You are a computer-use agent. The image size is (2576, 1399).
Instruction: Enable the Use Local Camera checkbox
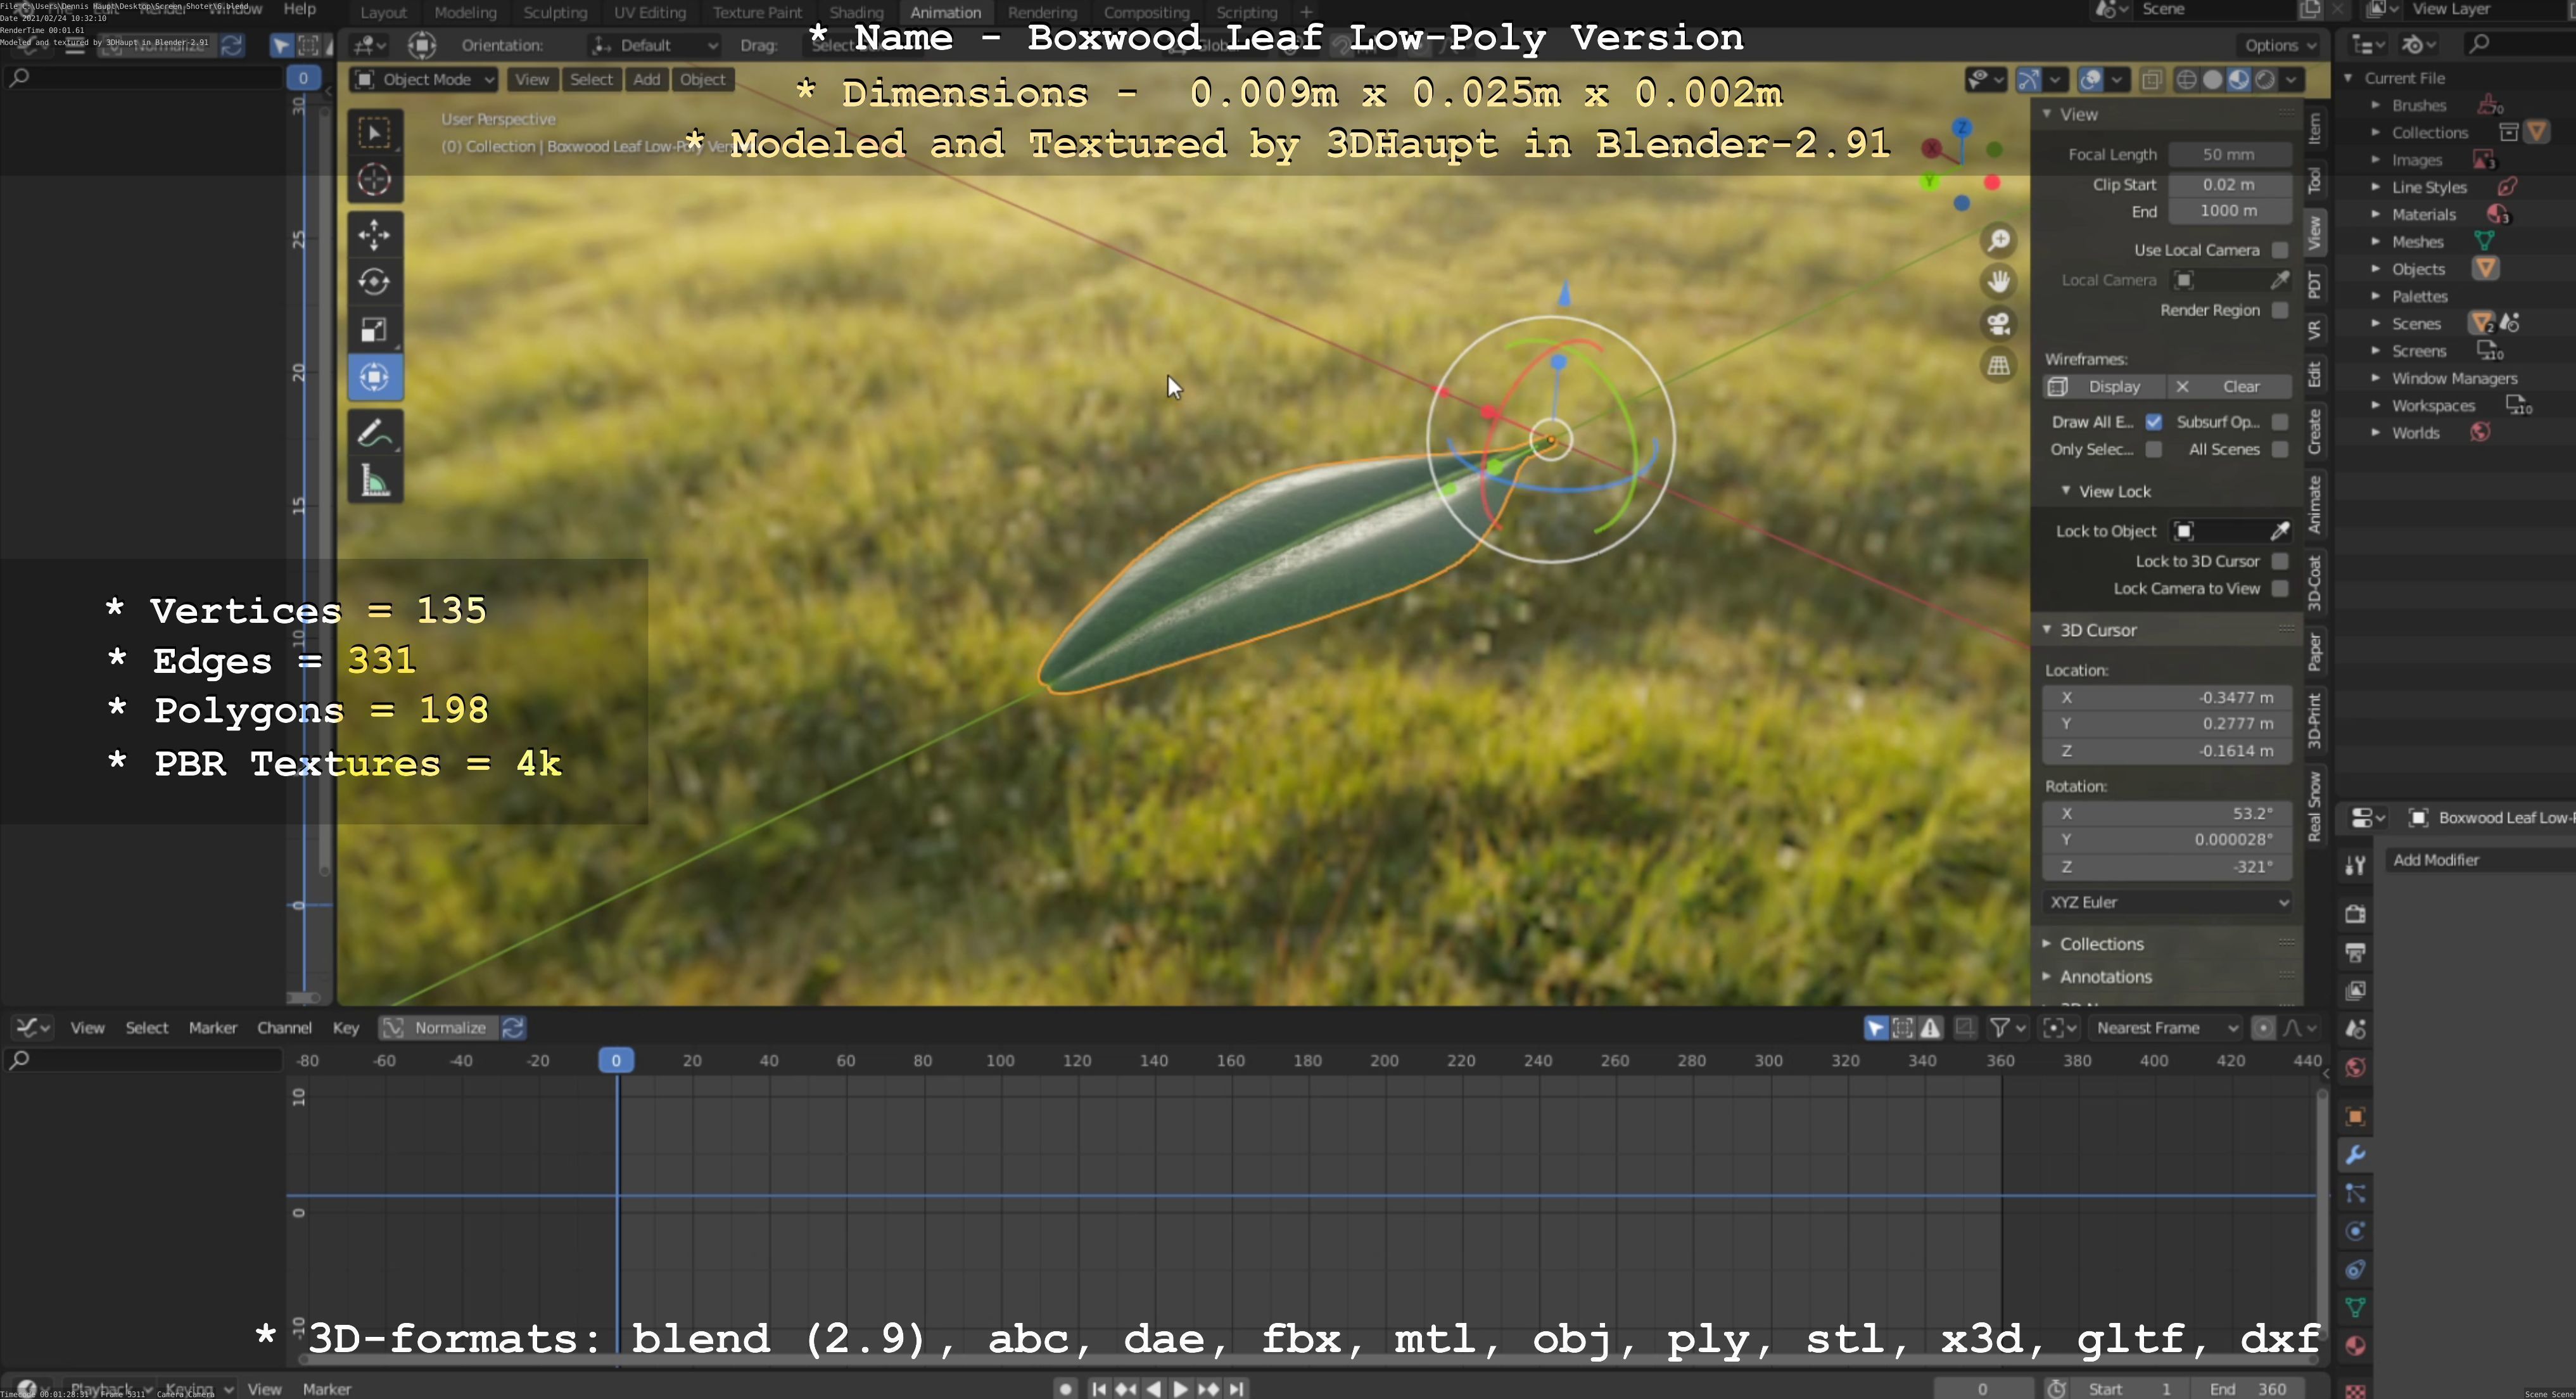coord(2279,250)
